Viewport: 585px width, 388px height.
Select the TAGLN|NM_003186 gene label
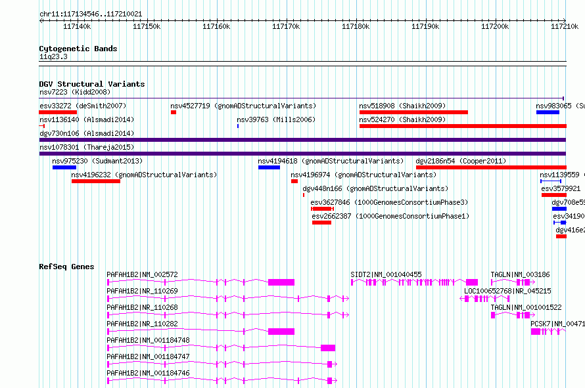coord(520,274)
